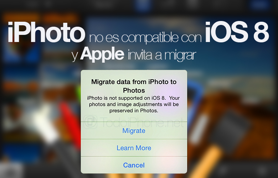
Task: Click the 'invita a migrar' caption text
Action: pyautogui.click(x=162, y=55)
